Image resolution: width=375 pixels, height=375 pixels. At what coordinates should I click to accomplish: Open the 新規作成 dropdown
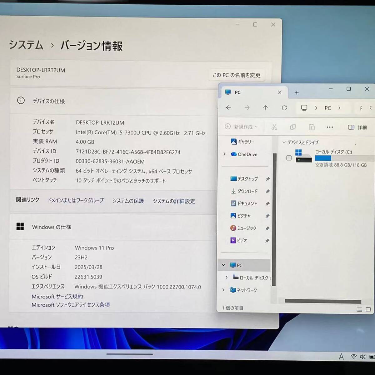[241, 127]
